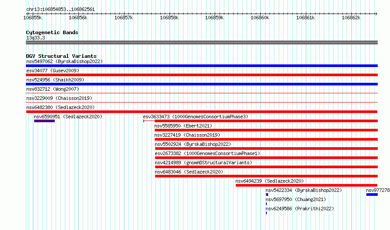This screenshot has height=230, width=390.
Task: Click the 106856k ruler tick label
Action: click(78, 18)
